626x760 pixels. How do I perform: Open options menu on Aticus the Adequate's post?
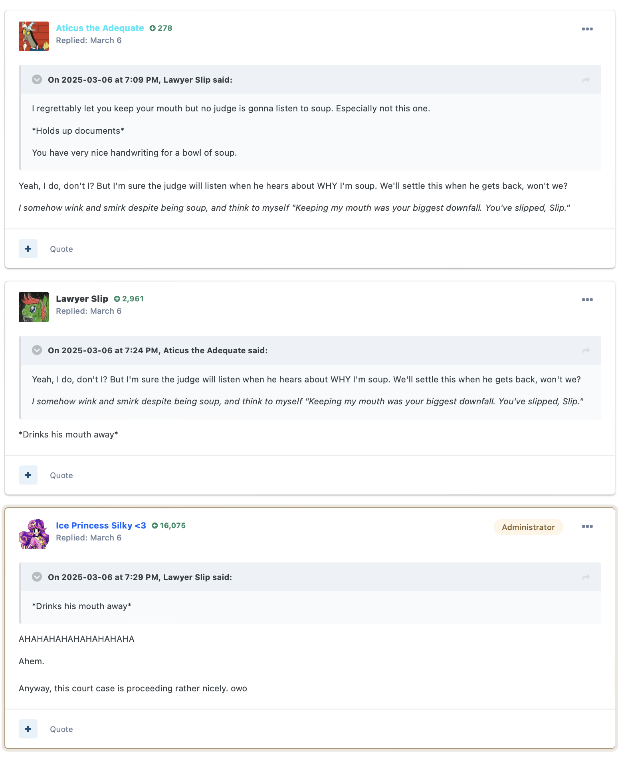pos(587,29)
